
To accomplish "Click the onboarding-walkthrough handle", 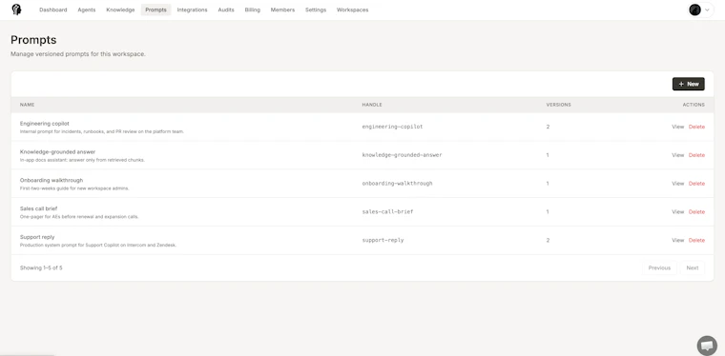I will 397,184.
